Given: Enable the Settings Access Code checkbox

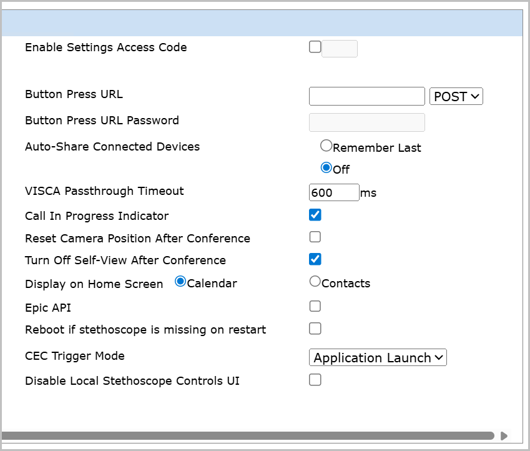Looking at the screenshot, I should point(315,47).
